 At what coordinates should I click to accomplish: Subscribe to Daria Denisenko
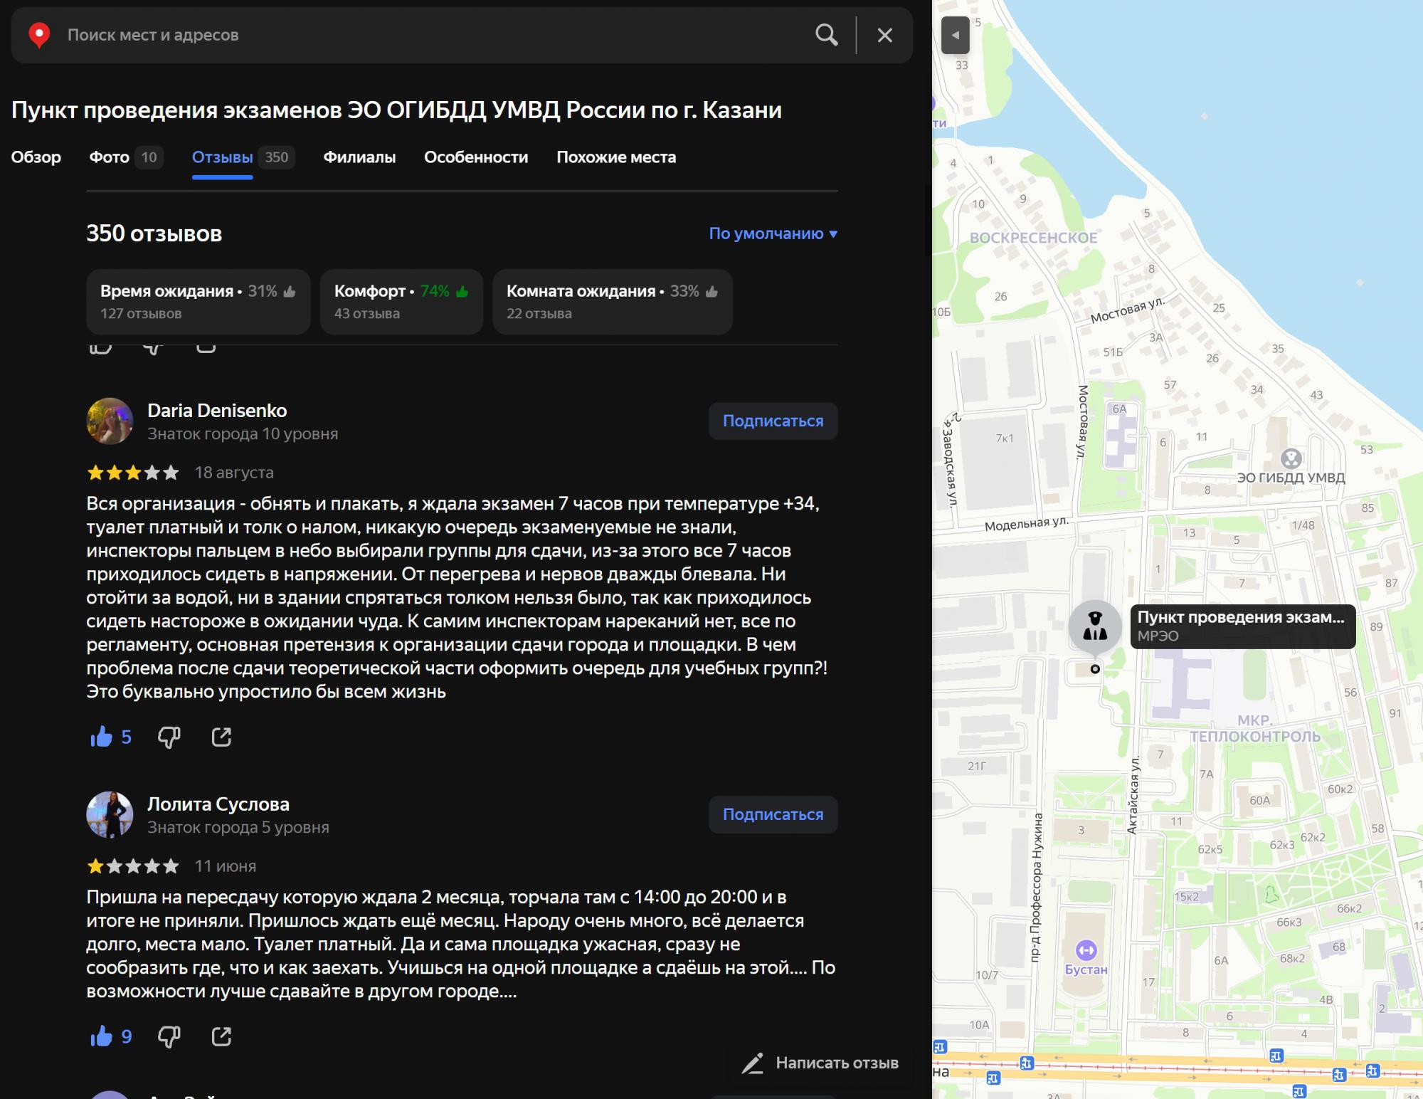(x=773, y=421)
